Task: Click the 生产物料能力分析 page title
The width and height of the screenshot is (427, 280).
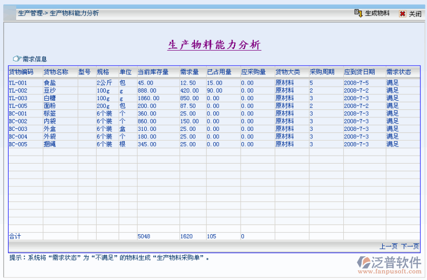Action: coord(214,45)
